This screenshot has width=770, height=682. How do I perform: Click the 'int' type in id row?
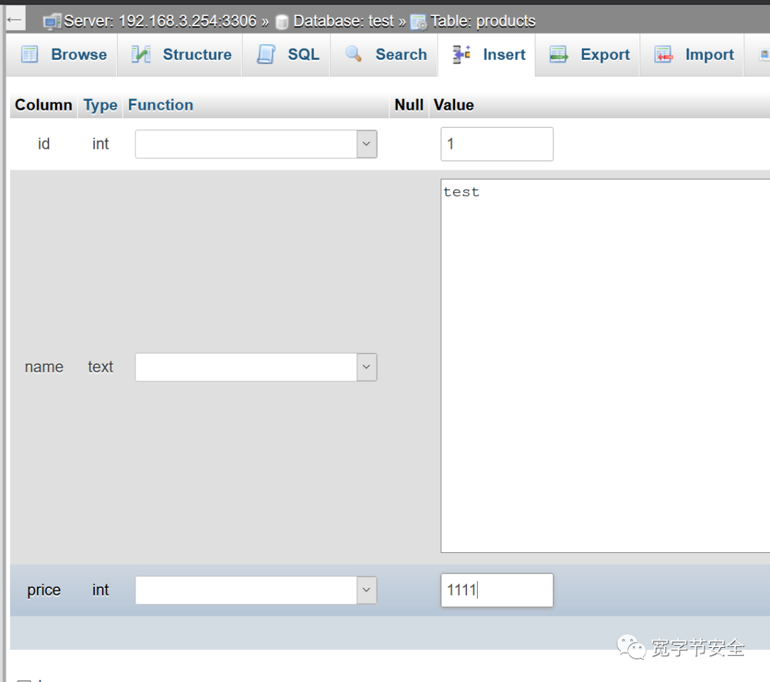[x=101, y=144]
